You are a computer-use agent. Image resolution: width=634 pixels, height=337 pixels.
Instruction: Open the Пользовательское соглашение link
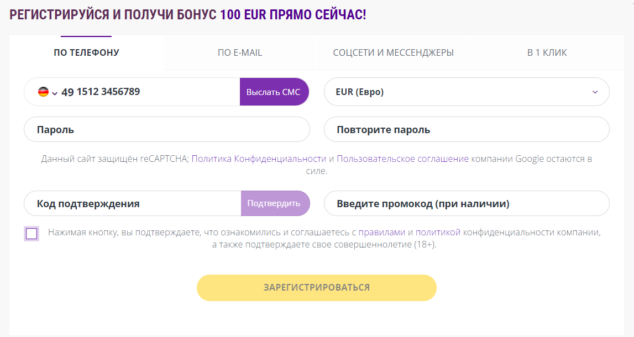(403, 159)
